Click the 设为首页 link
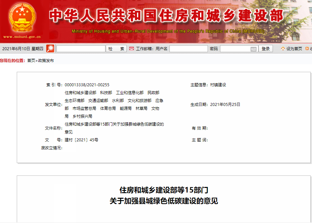The width and height of the screenshot is (312, 223). 294,49
